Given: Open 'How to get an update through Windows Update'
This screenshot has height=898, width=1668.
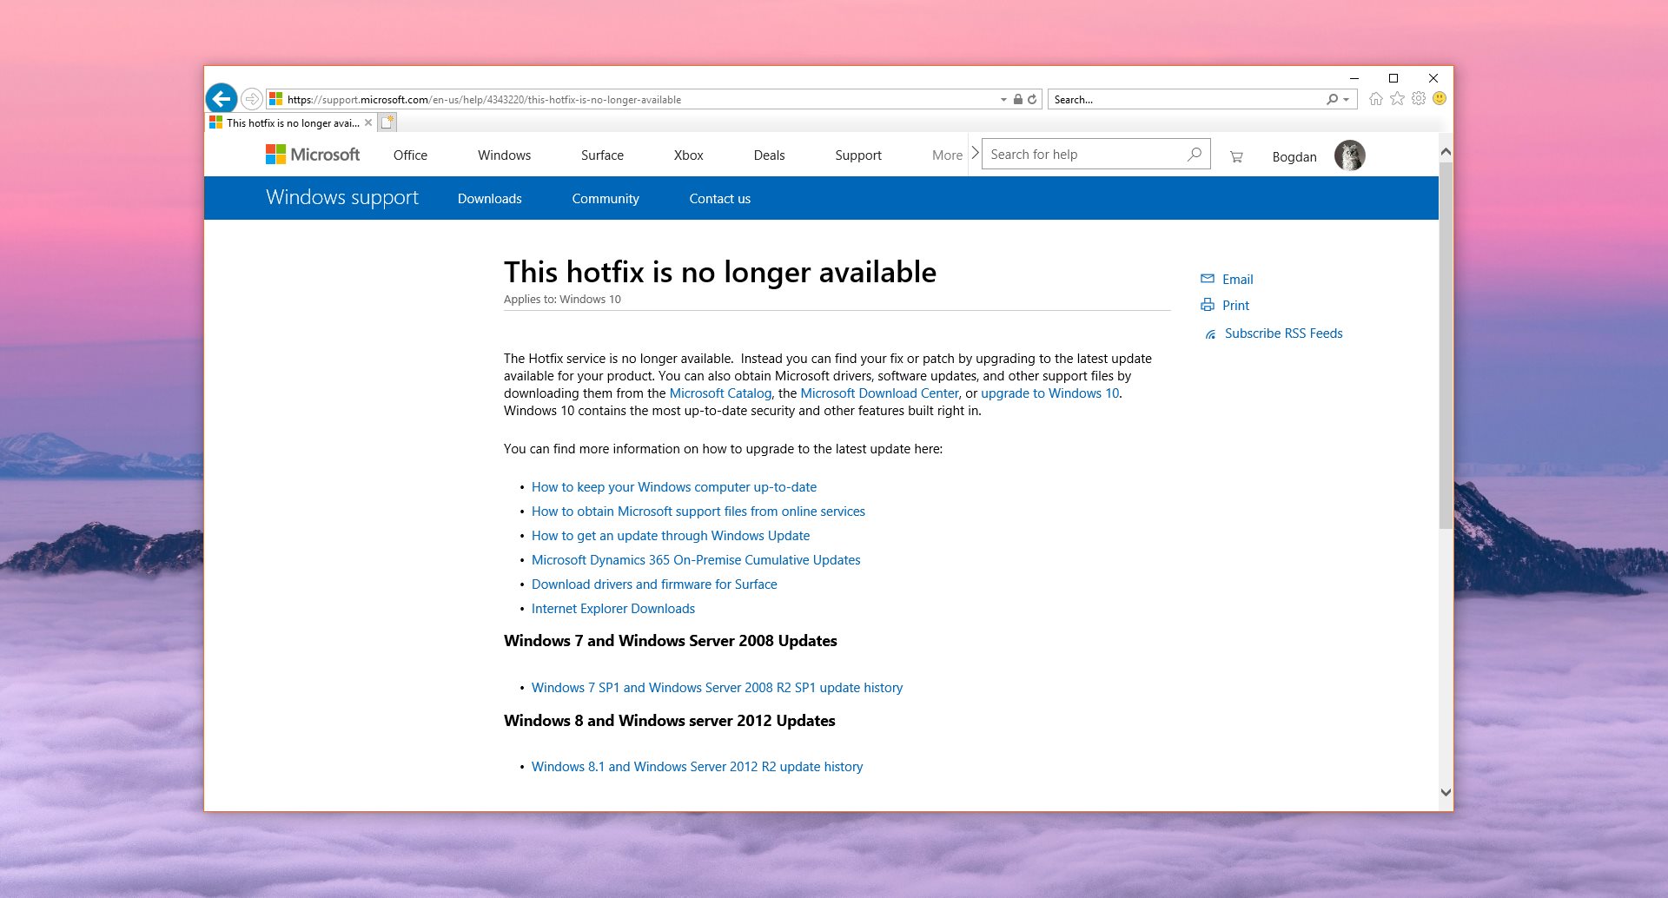Looking at the screenshot, I should pyautogui.click(x=671, y=536).
